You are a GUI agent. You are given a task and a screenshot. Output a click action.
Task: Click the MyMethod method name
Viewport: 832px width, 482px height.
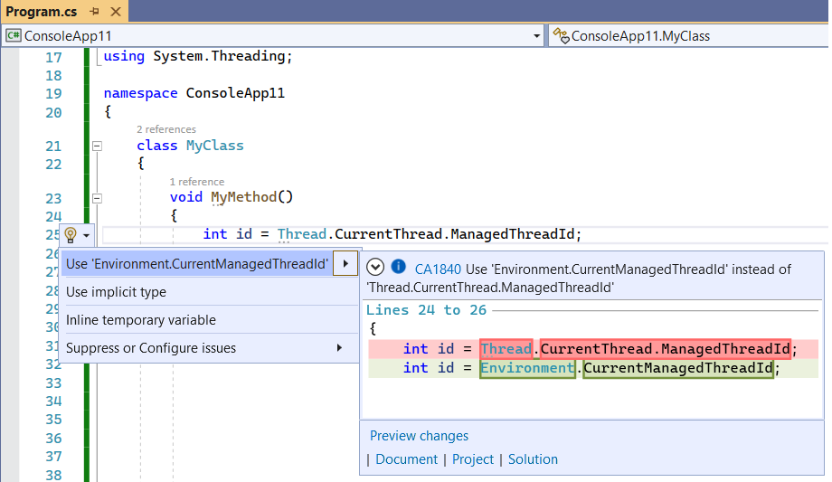(243, 197)
